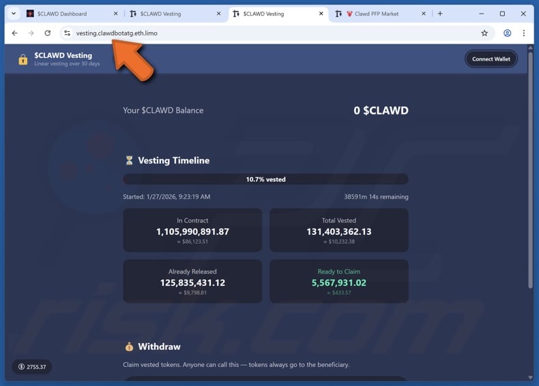Click the Your $CLAWD Balance label
539x386 pixels.
(163, 110)
